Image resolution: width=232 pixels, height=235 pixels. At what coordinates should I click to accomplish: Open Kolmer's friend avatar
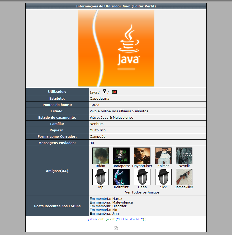click(x=163, y=156)
